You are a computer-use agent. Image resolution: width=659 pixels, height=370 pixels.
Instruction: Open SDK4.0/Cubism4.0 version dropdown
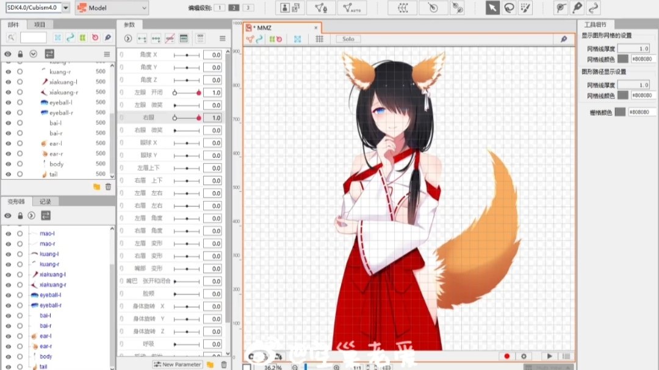point(66,7)
